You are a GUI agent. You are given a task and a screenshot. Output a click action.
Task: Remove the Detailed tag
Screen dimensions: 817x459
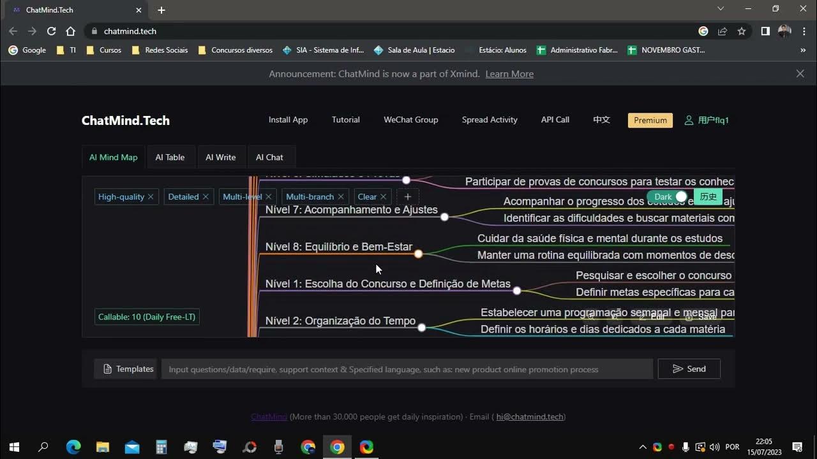pos(206,197)
